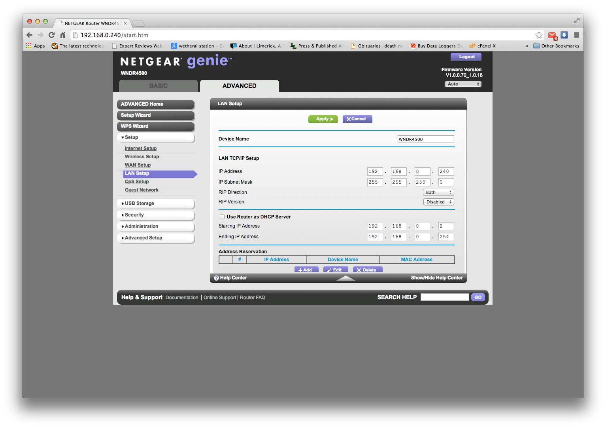This screenshot has width=606, height=429.
Task: Open Wireless Setup
Action: [x=142, y=157]
